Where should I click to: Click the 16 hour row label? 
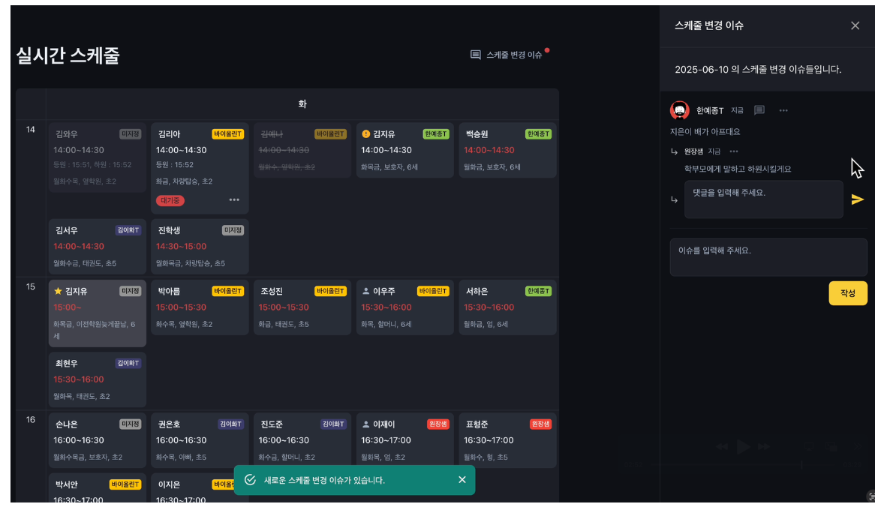point(31,419)
